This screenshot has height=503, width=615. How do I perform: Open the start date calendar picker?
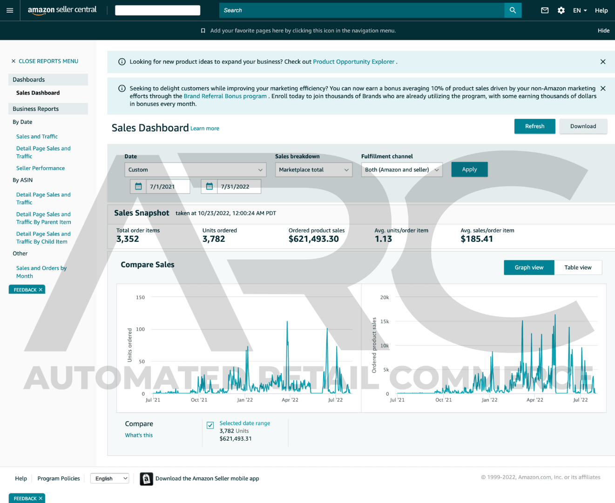point(138,186)
